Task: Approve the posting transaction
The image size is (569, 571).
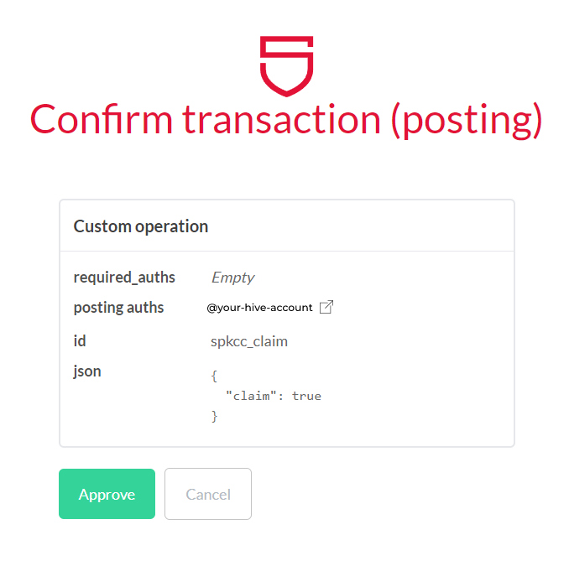Action: pos(107,494)
